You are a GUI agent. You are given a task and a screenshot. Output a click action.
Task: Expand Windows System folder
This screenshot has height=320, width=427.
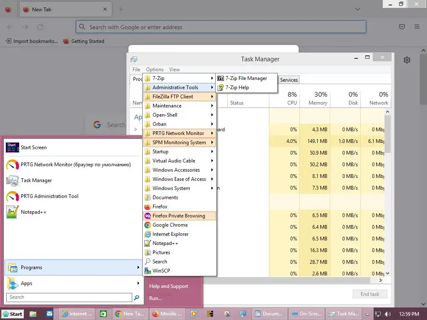click(x=179, y=188)
